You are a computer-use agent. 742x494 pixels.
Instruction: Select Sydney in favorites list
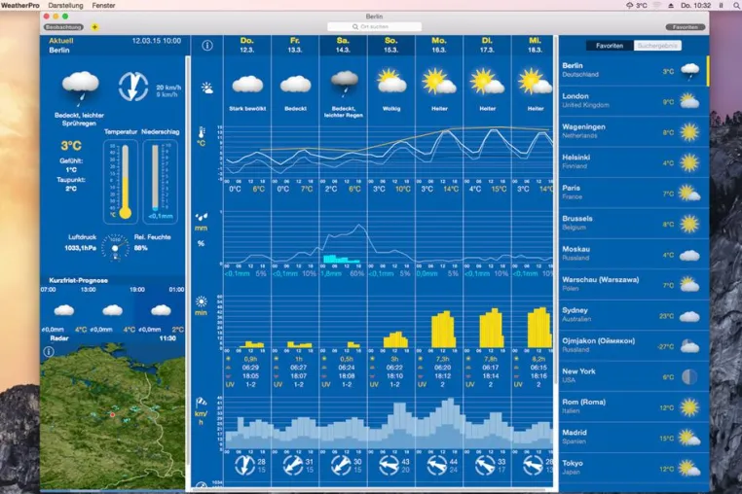[634, 315]
